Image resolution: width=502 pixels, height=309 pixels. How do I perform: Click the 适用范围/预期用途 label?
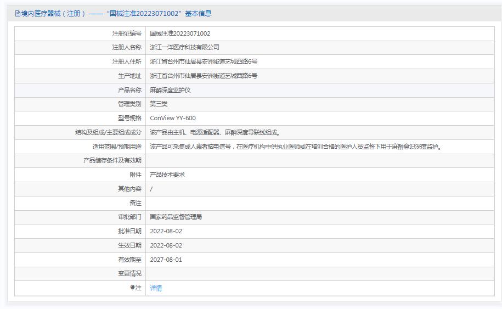(117, 147)
